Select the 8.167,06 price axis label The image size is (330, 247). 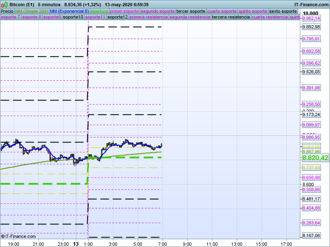(311, 236)
